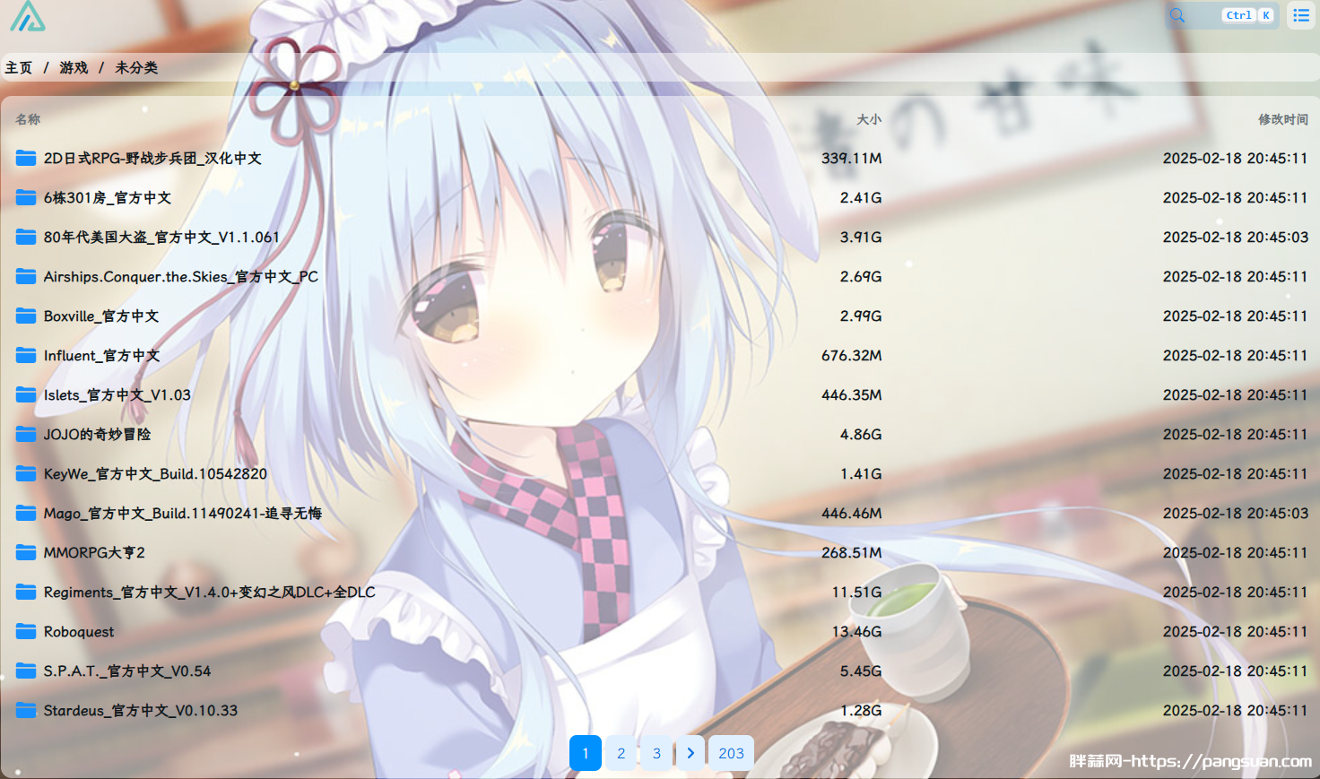Jump to the last page 203
This screenshot has height=779, width=1320.
(x=731, y=753)
